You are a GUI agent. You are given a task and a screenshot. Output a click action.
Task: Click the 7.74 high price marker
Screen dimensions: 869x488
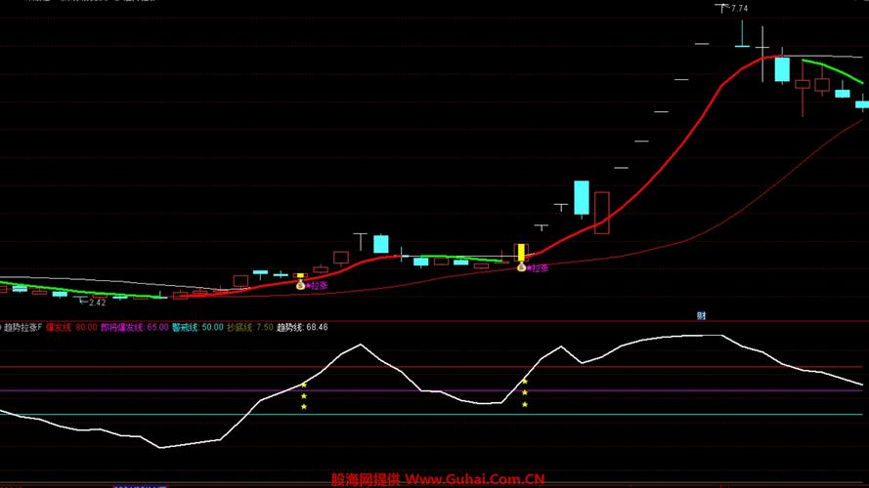coord(739,9)
